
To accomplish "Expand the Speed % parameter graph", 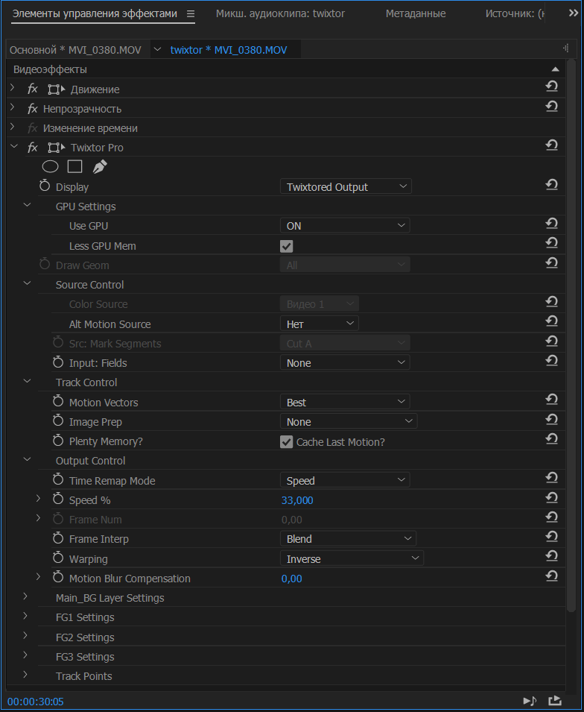I will 39,499.
